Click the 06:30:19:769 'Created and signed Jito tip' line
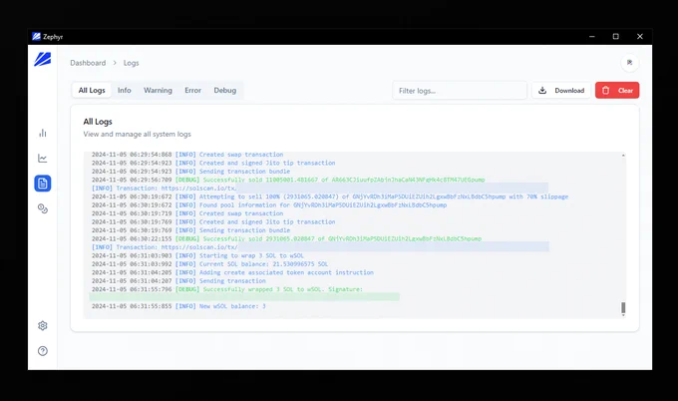Screen dimensions: 678x401 tap(213, 221)
